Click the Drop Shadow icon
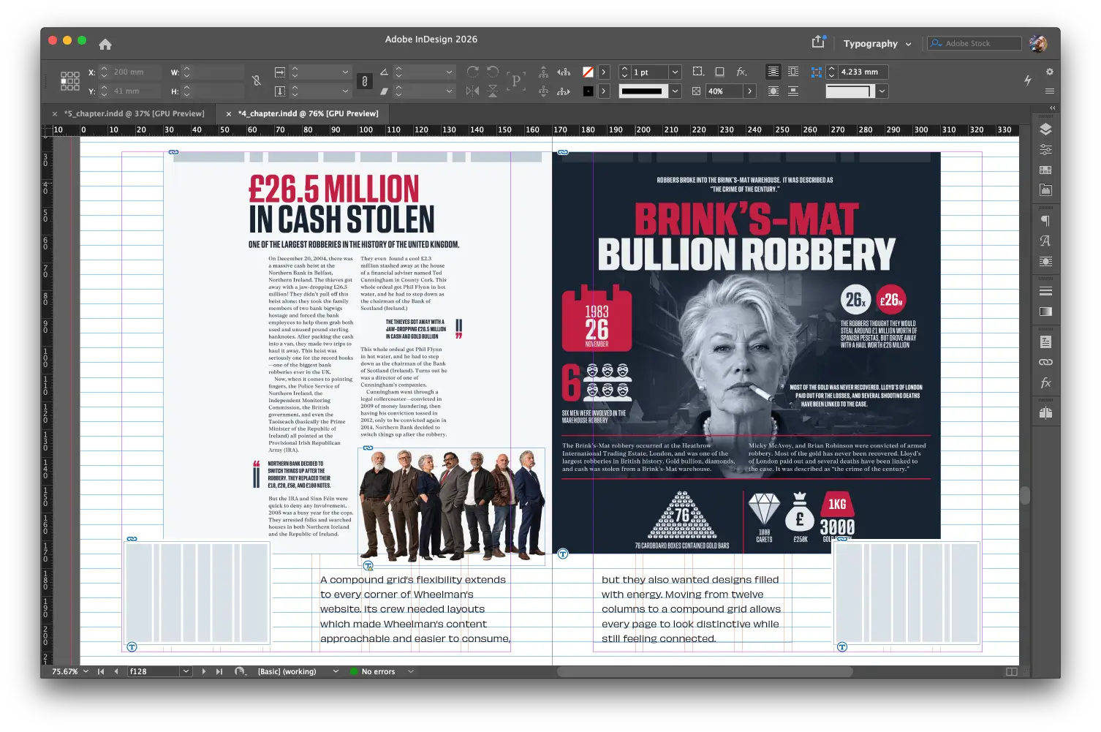Image resolution: width=1101 pixels, height=732 pixels. [719, 72]
